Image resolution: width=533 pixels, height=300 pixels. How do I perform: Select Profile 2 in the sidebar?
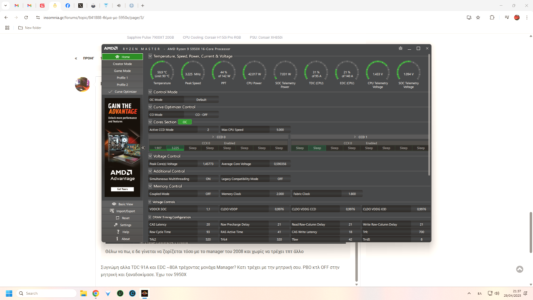[x=122, y=85]
